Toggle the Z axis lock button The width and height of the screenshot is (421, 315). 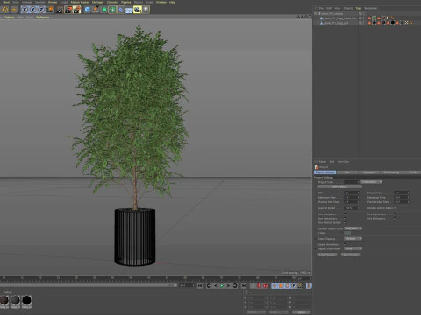pos(42,10)
